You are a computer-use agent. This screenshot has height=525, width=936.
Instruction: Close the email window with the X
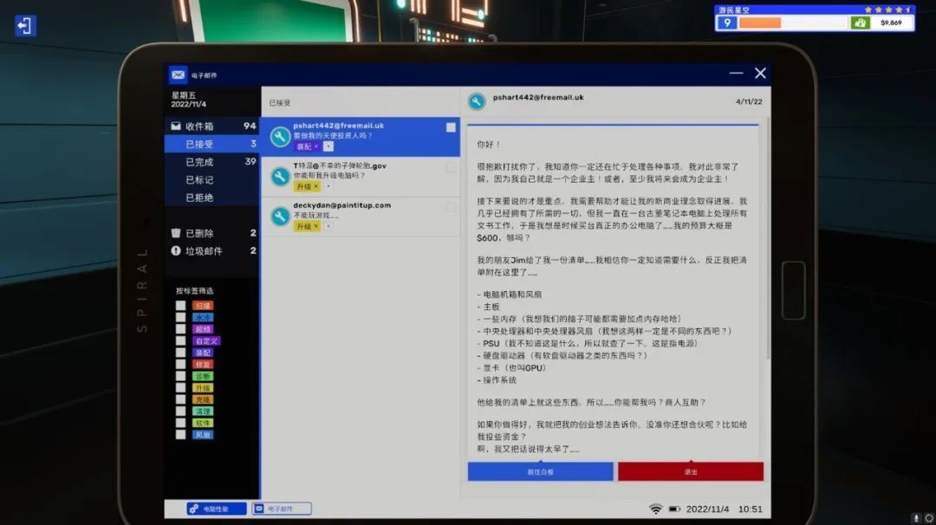pos(760,73)
